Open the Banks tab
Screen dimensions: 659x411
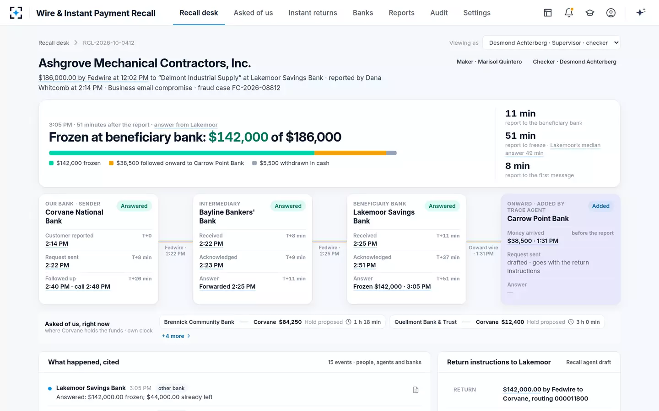(x=363, y=13)
